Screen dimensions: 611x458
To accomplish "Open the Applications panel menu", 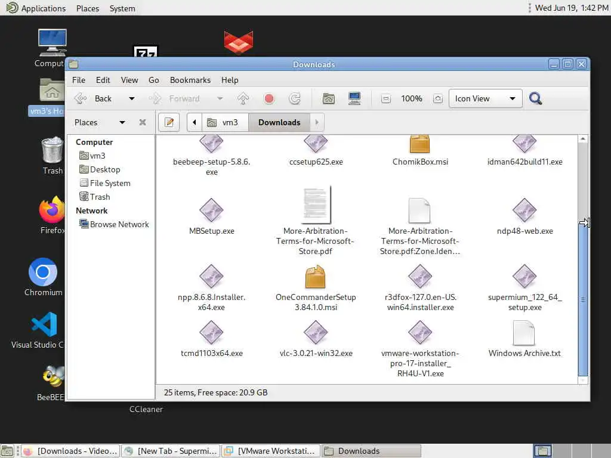I will click(x=36, y=8).
